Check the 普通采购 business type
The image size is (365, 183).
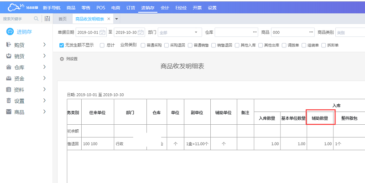pos(143,45)
